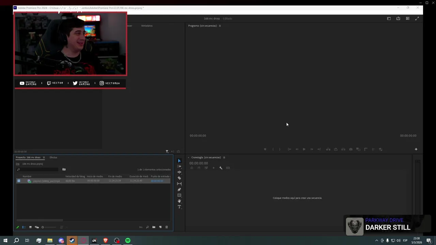Open Spotify from the taskbar

(x=128, y=241)
